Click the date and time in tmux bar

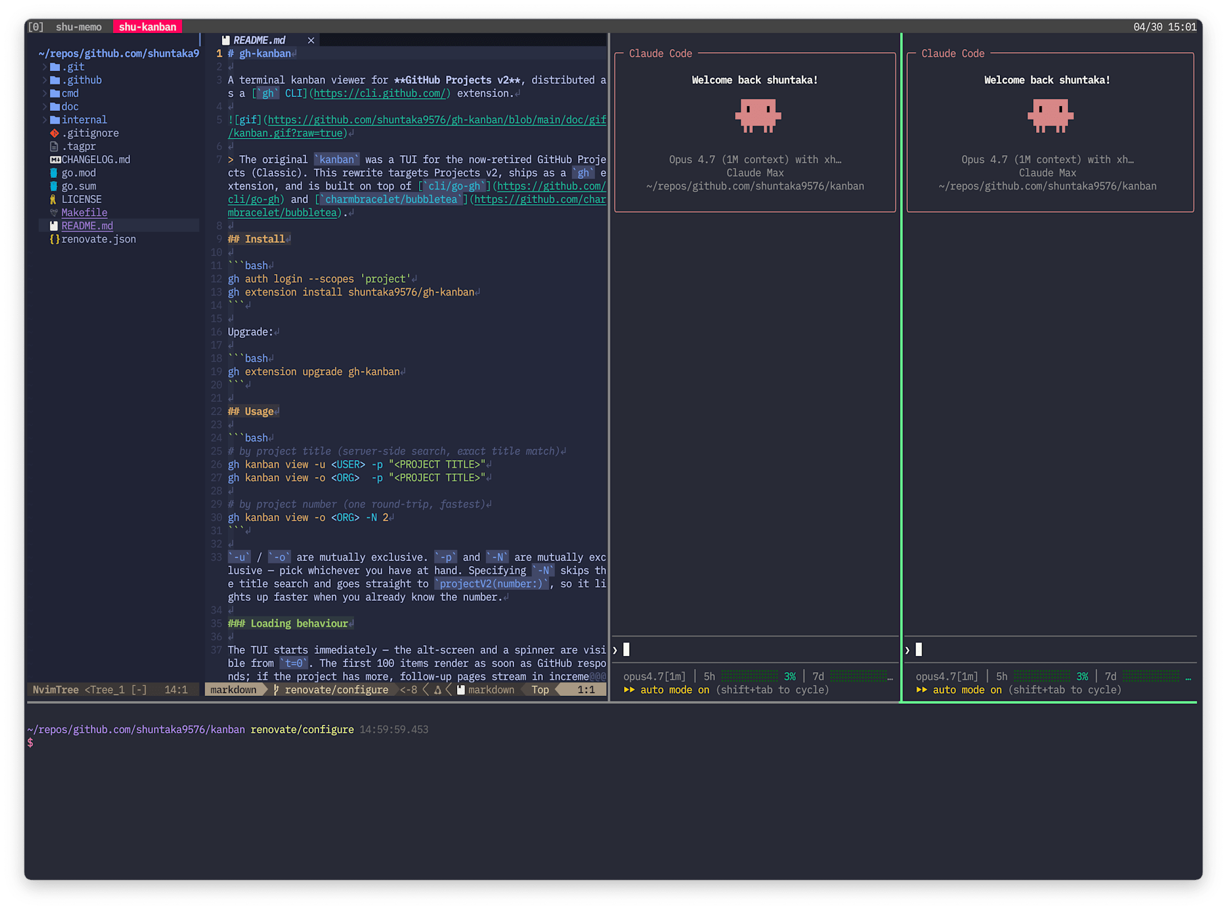pos(1164,27)
